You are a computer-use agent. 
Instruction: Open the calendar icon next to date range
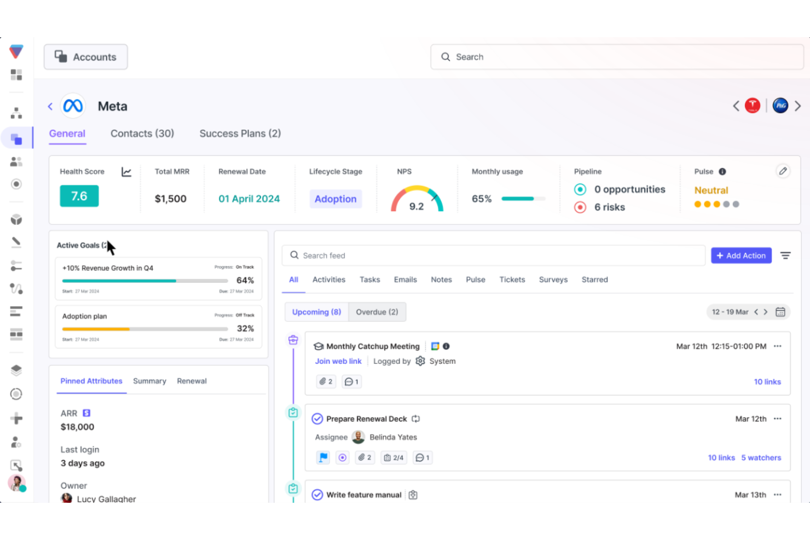(x=781, y=312)
